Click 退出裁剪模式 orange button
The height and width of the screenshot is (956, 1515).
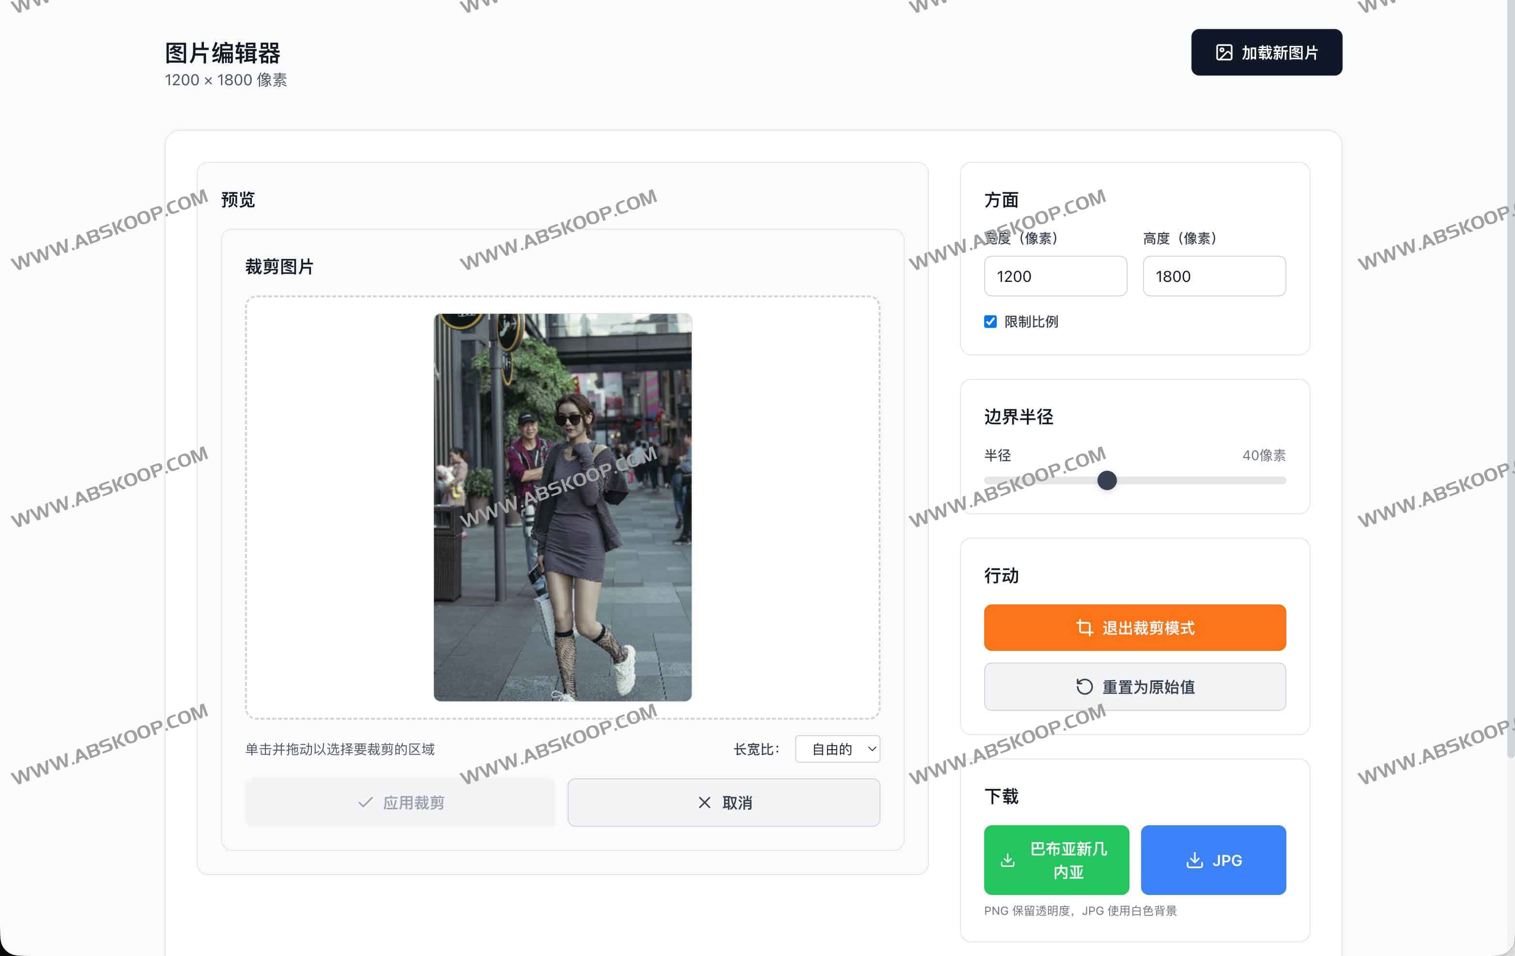tap(1134, 628)
